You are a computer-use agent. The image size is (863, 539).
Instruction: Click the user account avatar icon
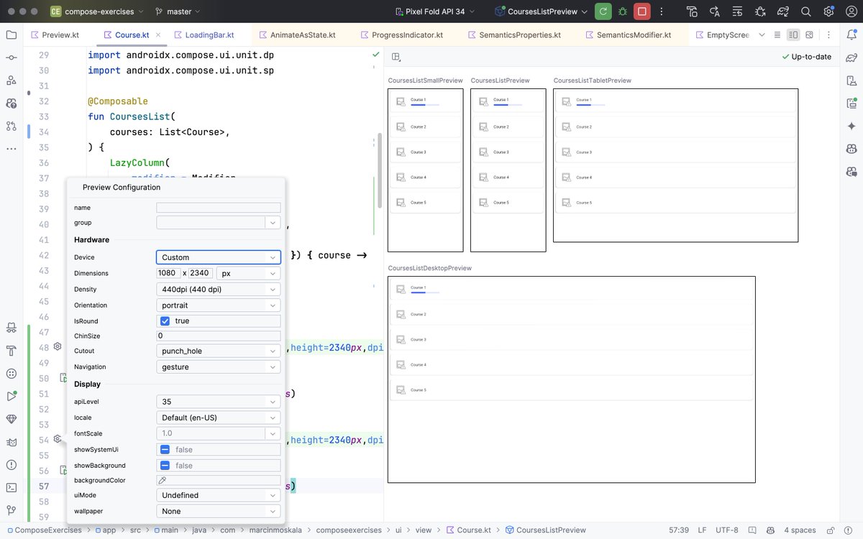click(x=851, y=11)
